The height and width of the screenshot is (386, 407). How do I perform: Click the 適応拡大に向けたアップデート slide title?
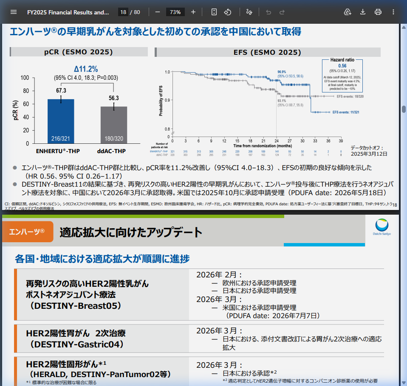click(131, 232)
